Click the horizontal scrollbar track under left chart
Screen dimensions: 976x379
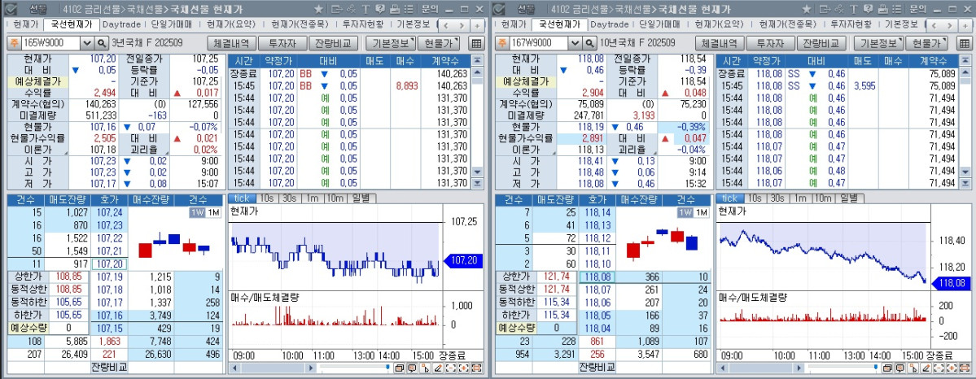(x=273, y=368)
